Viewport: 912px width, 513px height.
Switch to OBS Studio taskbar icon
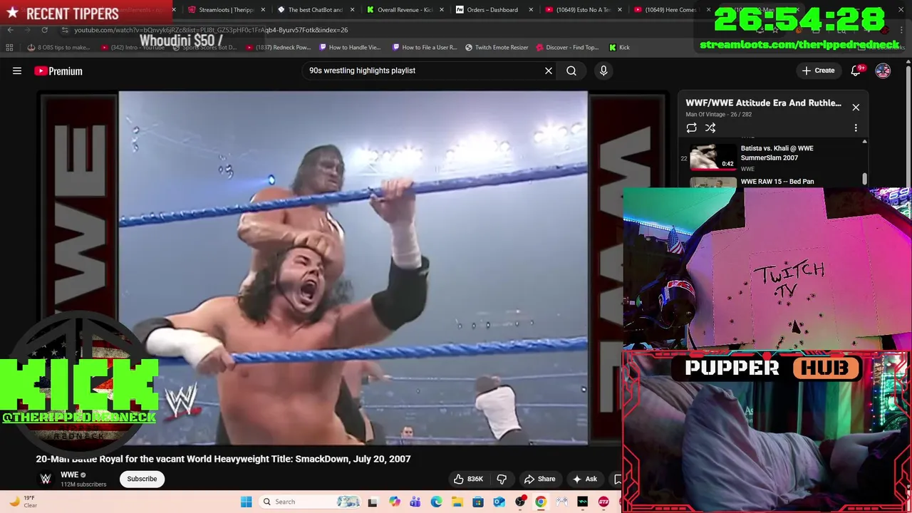520,502
